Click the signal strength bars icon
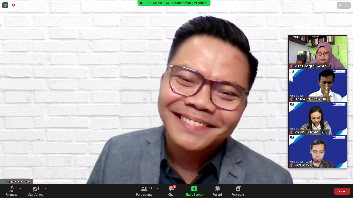Screen dimensions: 353x198 point(3,182)
